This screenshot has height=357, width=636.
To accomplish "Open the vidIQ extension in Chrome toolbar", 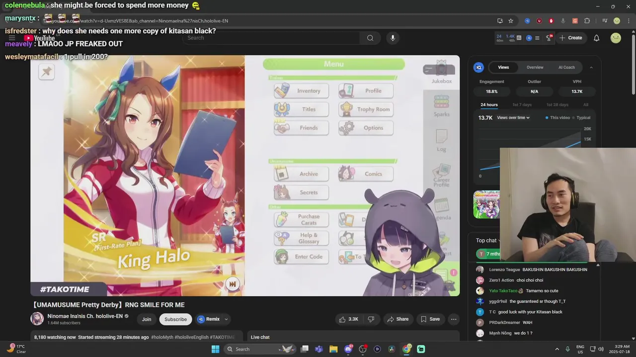I will [527, 21].
